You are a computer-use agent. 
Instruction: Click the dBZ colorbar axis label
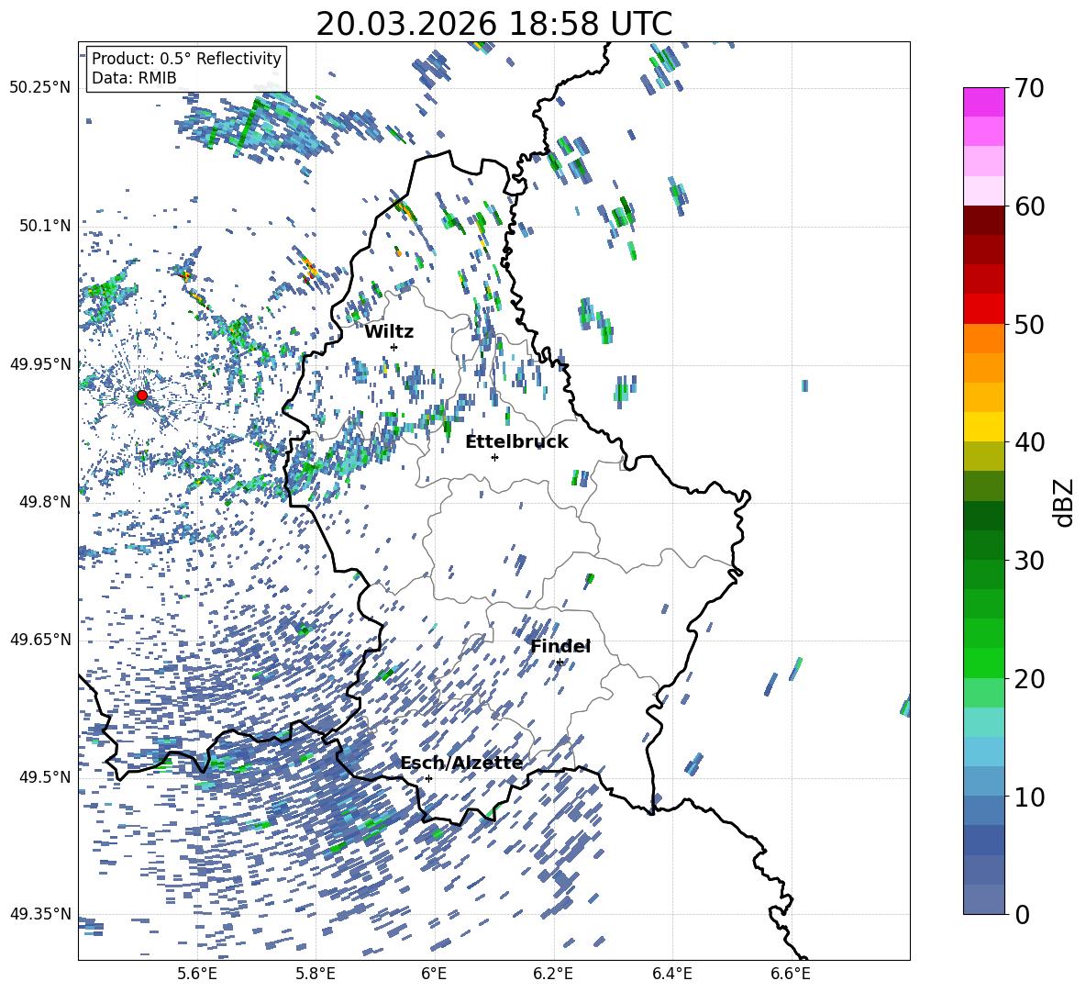tap(1064, 503)
